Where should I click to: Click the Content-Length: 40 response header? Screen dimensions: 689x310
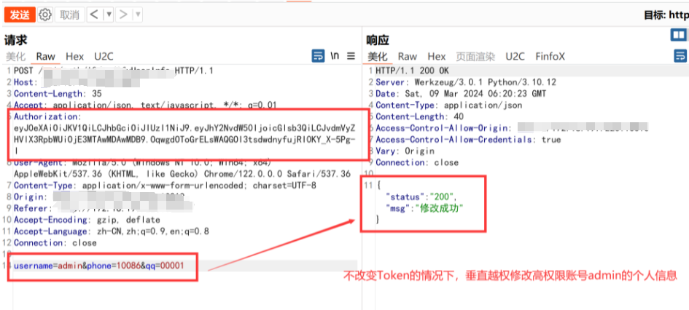419,116
